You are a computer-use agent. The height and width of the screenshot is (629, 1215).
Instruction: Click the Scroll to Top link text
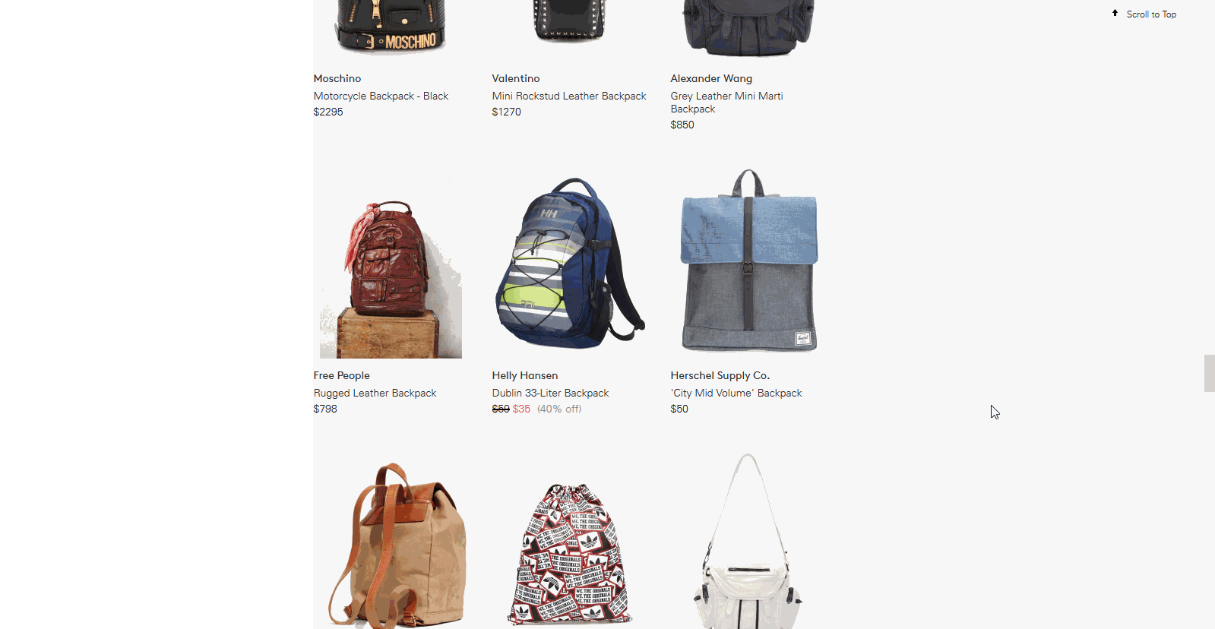click(x=1151, y=14)
